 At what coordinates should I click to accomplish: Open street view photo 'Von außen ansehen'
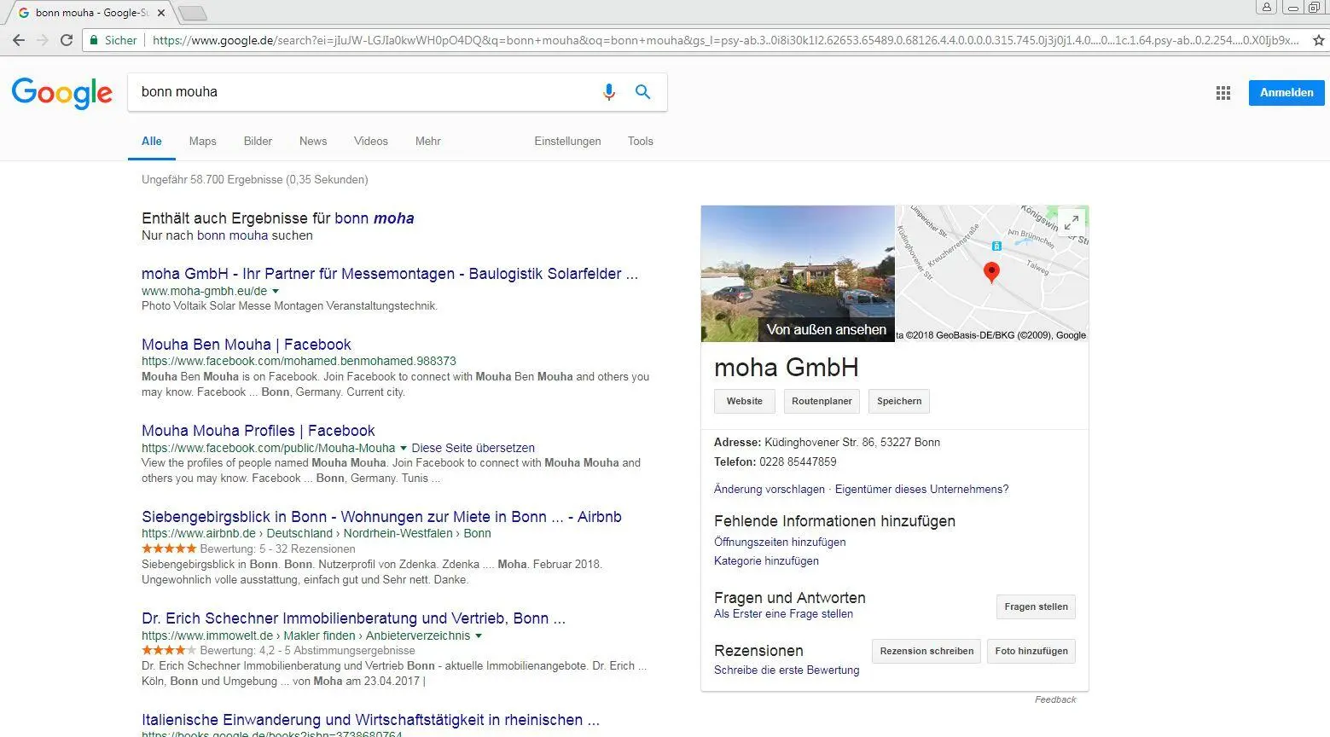[798, 274]
